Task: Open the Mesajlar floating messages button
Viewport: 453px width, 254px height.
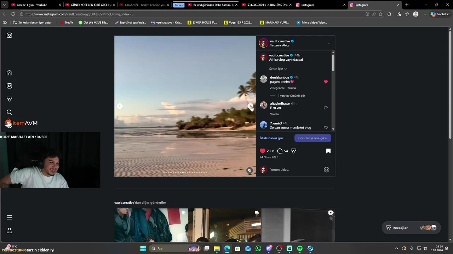Action: pos(411,228)
